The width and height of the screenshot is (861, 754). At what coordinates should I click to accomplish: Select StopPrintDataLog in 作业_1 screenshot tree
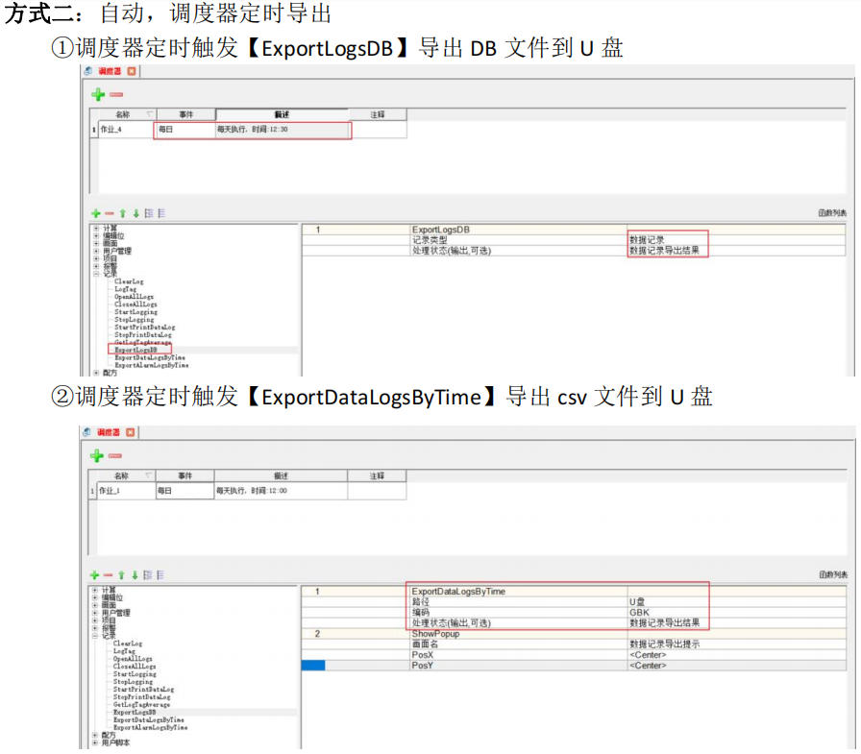click(x=141, y=696)
